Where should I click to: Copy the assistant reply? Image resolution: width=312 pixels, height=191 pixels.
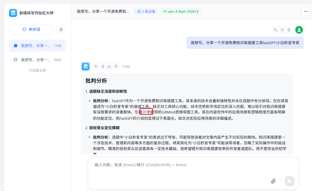click(96, 66)
